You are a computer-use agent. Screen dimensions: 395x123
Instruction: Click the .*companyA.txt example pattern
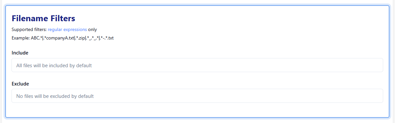[58, 38]
